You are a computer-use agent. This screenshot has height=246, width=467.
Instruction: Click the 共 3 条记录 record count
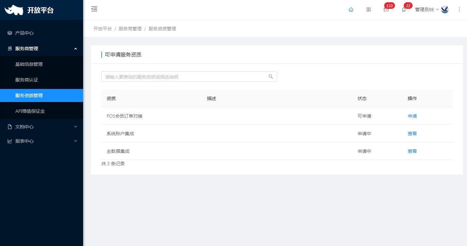113,164
